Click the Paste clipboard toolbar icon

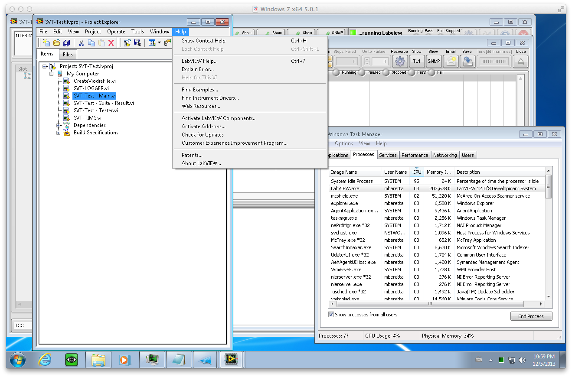[x=101, y=43]
